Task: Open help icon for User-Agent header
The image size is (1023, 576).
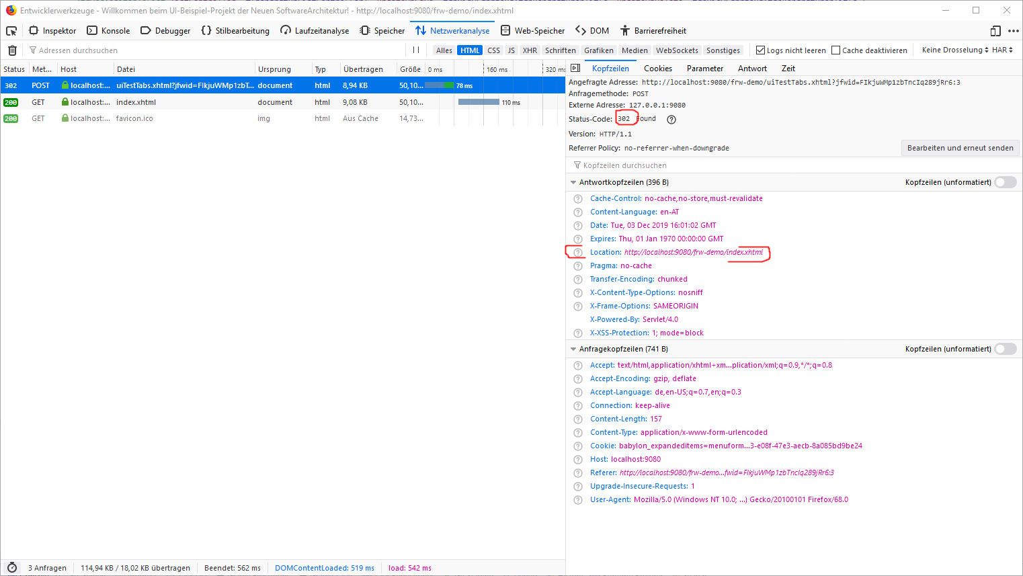Action: tap(578, 500)
